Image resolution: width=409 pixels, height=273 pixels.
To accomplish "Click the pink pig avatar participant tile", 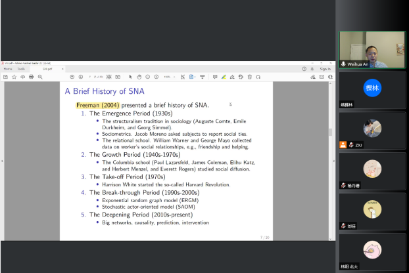I will (372, 252).
